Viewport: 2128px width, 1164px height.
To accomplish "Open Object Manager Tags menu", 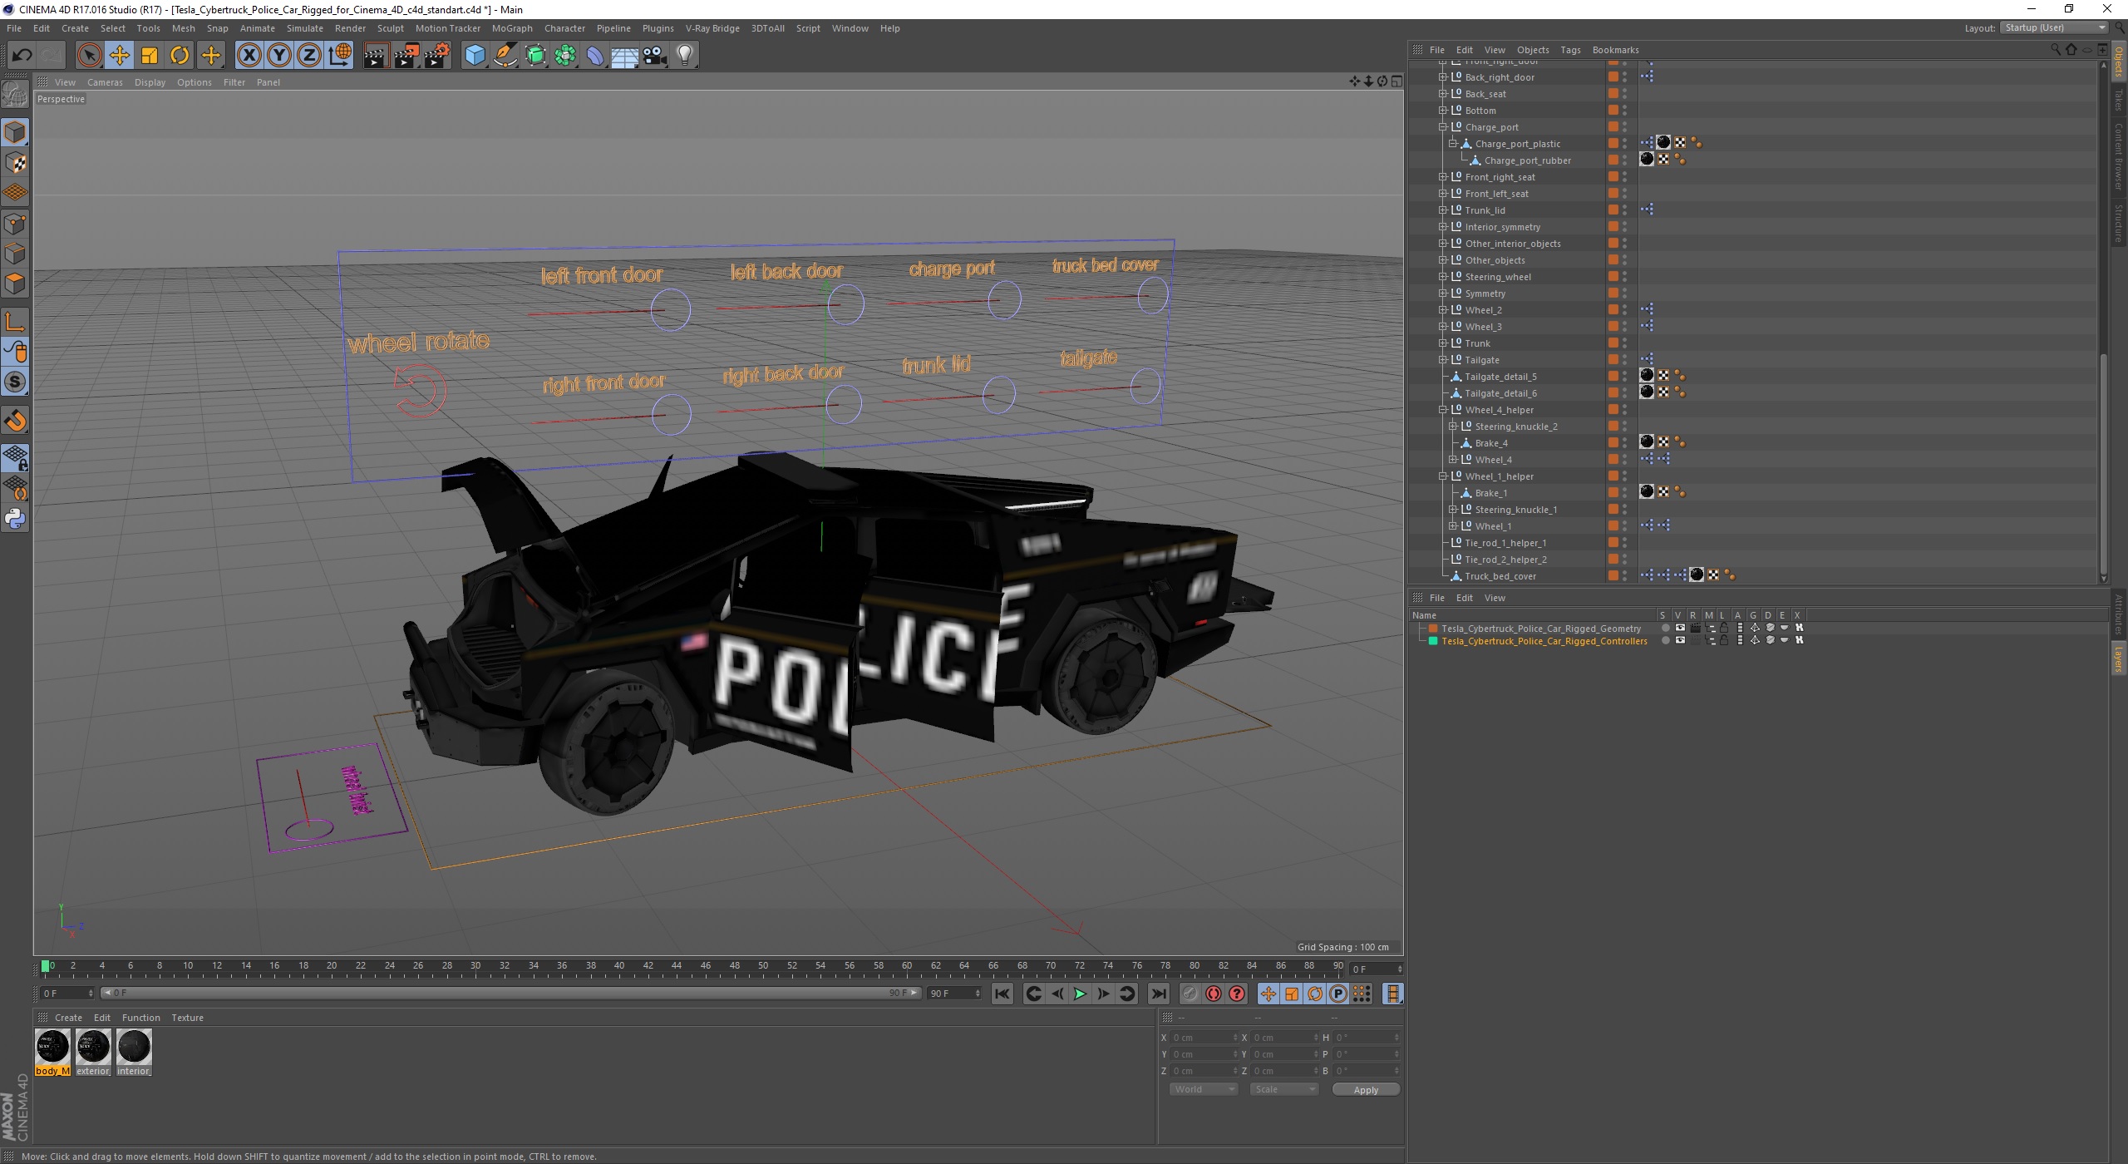I will tap(1570, 50).
